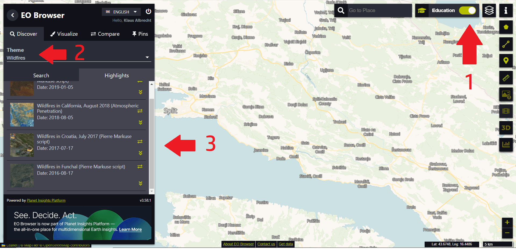Click the logout power icon

pyautogui.click(x=148, y=12)
